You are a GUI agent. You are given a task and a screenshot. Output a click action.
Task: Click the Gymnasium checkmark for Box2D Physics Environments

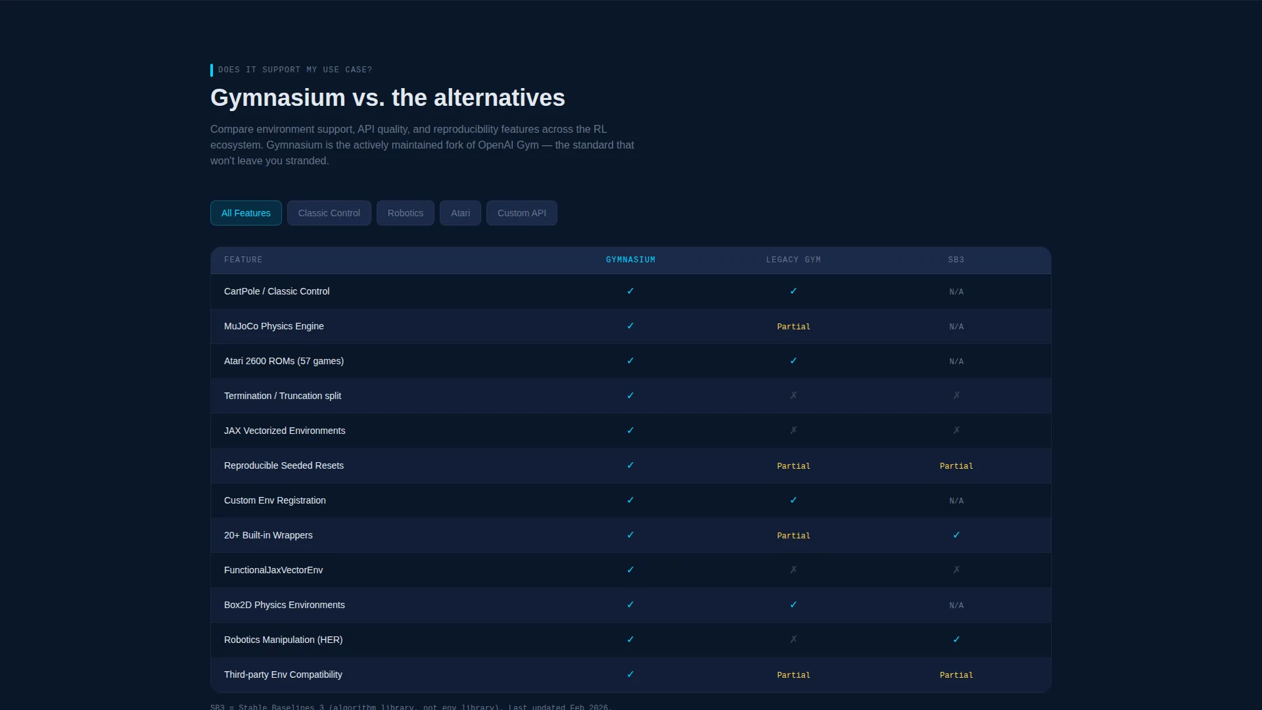pos(630,605)
